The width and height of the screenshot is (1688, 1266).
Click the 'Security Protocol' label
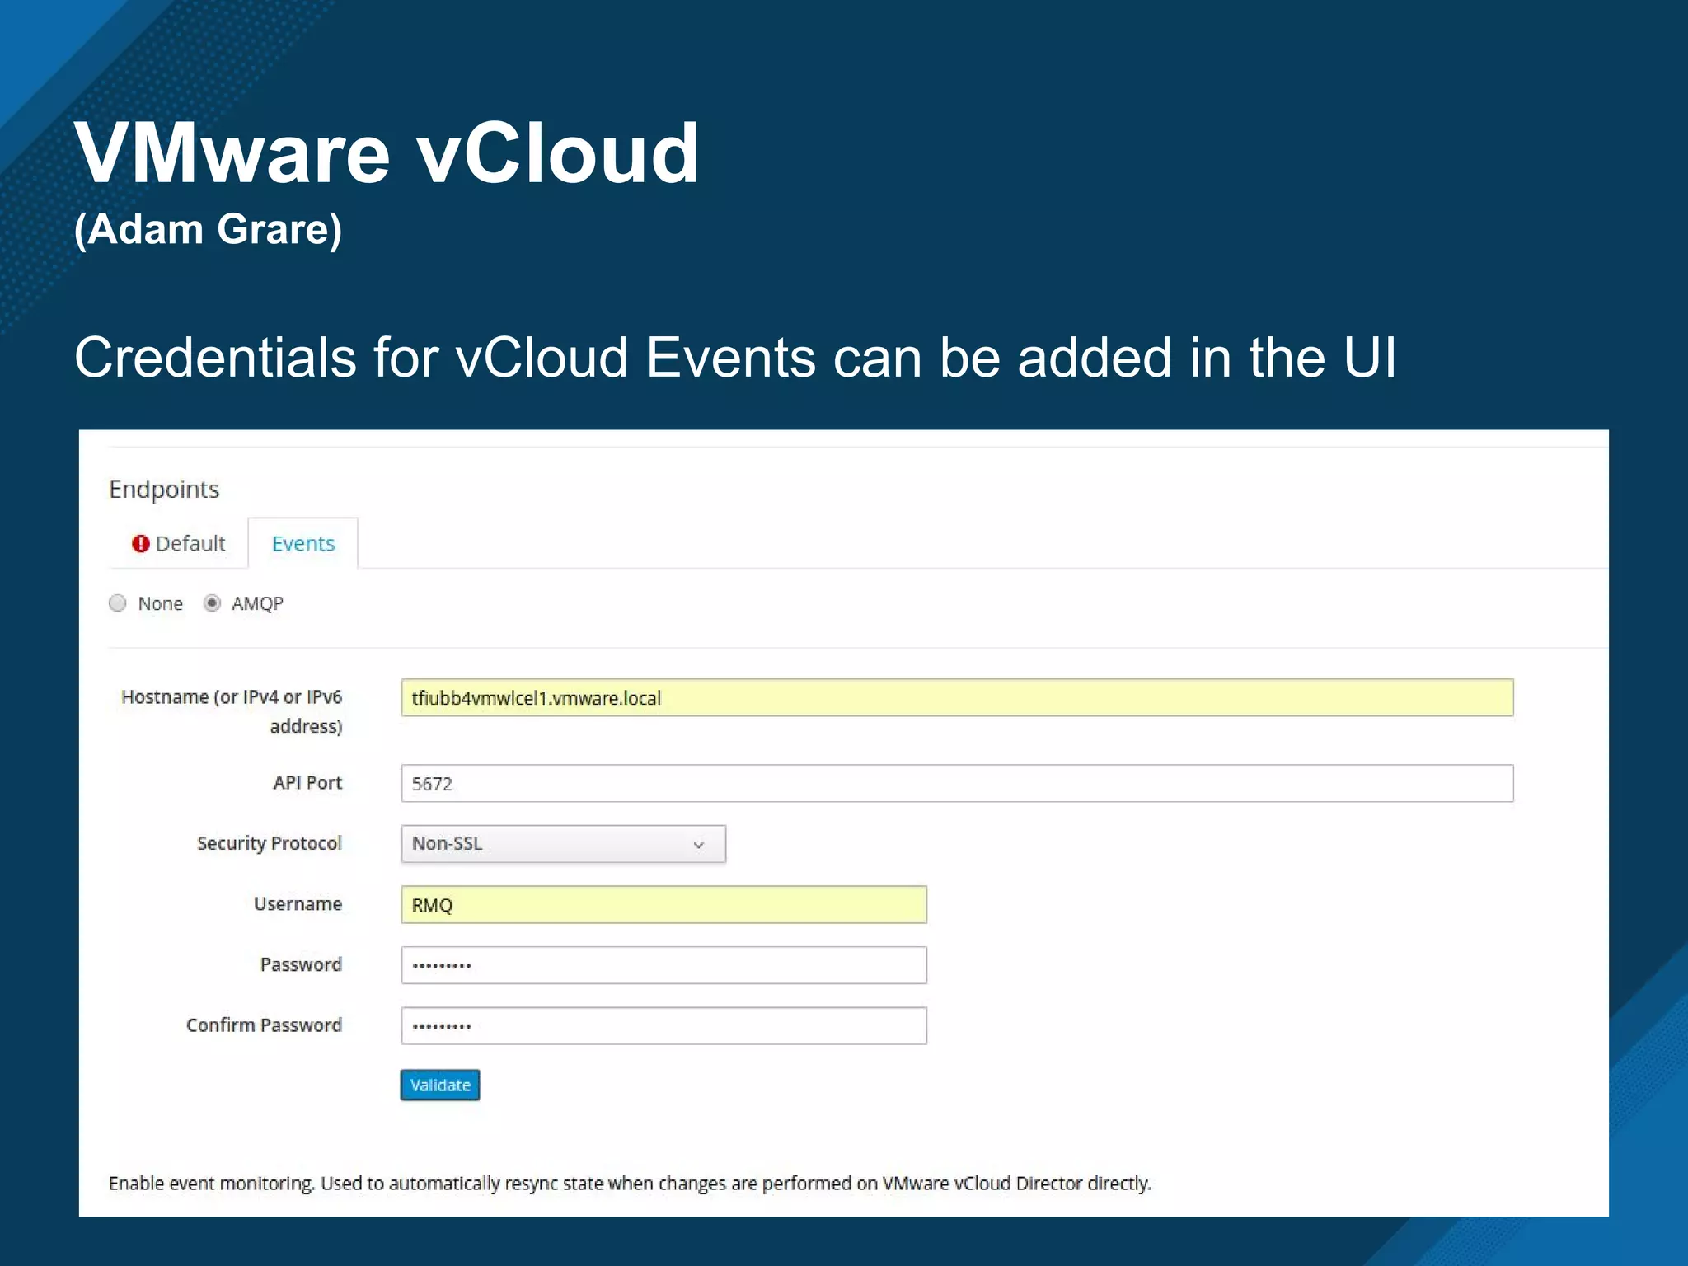coord(270,844)
